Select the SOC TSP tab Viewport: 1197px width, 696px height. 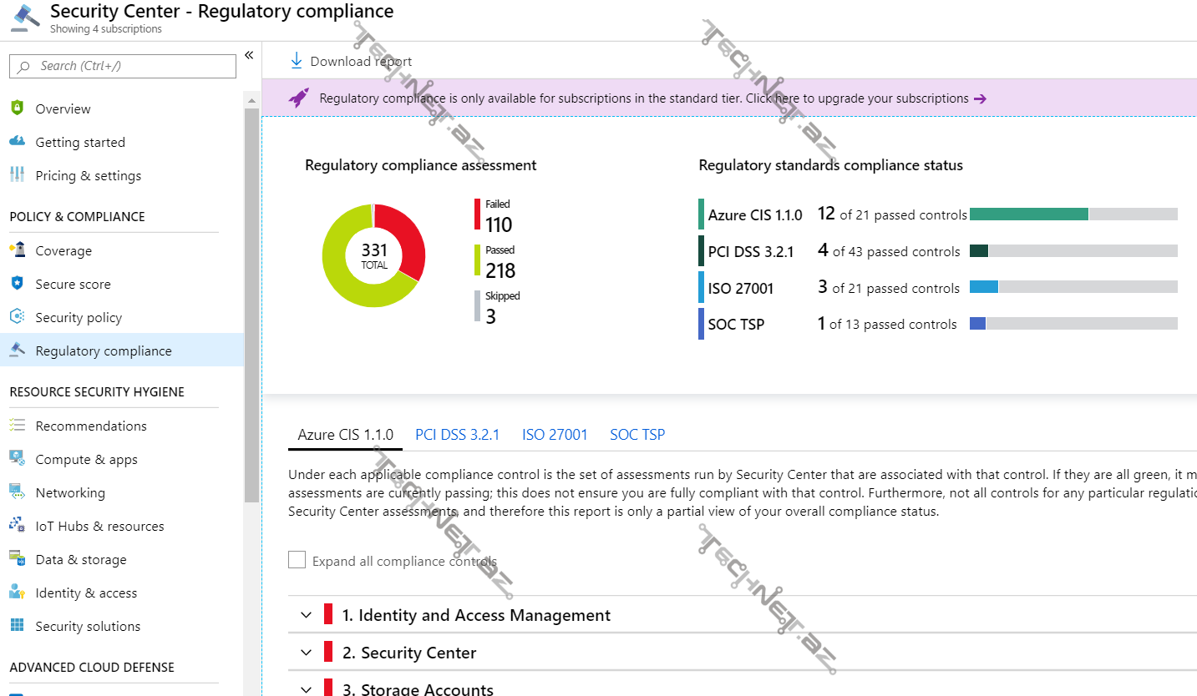click(637, 435)
